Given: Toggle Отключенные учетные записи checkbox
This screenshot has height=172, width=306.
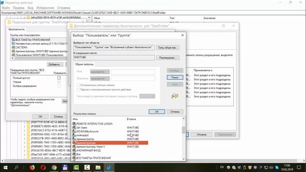Looking at the screenshot, I should [x=78, y=85].
